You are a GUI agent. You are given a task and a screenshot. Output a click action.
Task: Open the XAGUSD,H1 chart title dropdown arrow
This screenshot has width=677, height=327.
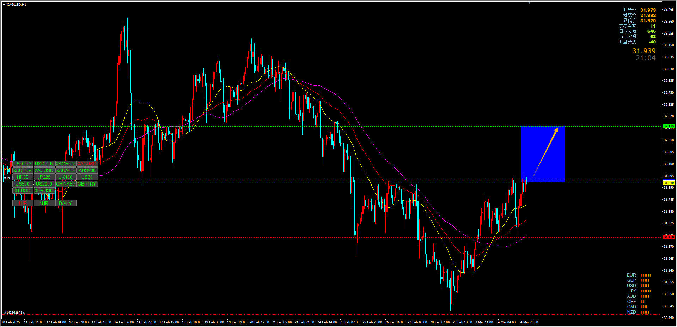point(4,5)
